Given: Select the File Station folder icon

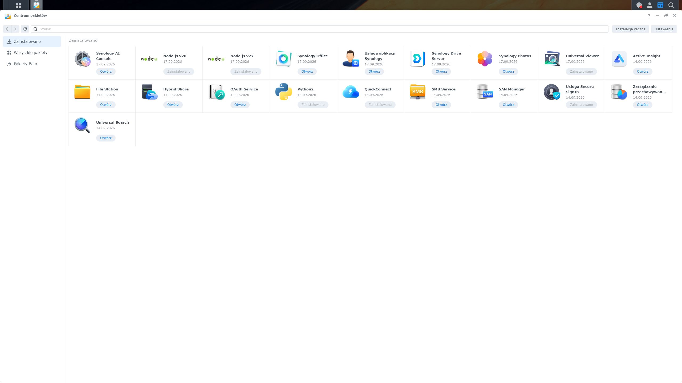Looking at the screenshot, I should [82, 92].
